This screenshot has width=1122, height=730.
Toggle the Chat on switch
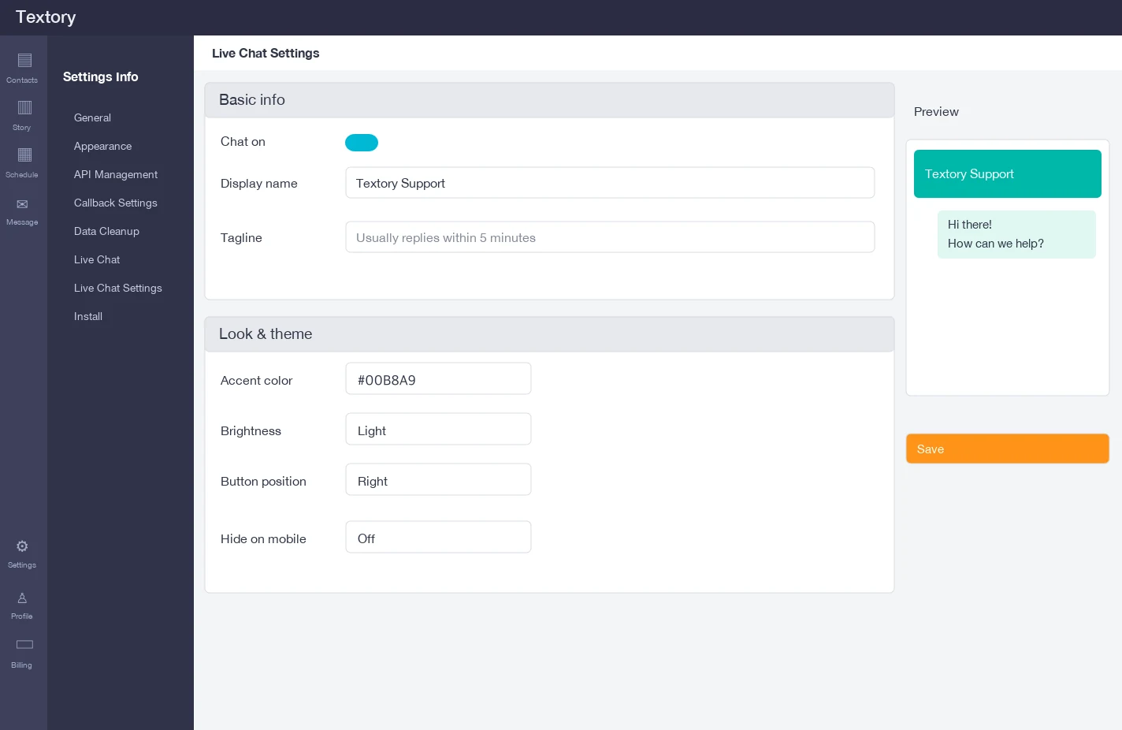(362, 143)
